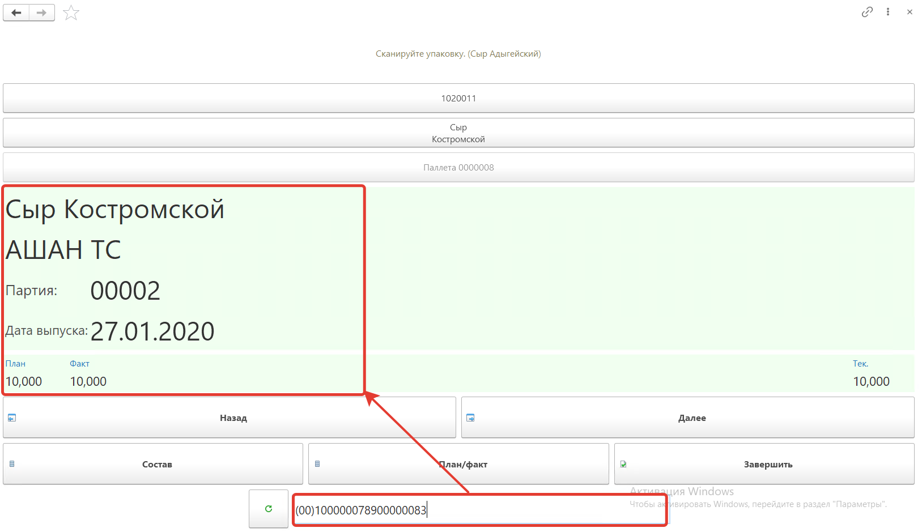Click the Паллета 0000008 field

pos(458,168)
